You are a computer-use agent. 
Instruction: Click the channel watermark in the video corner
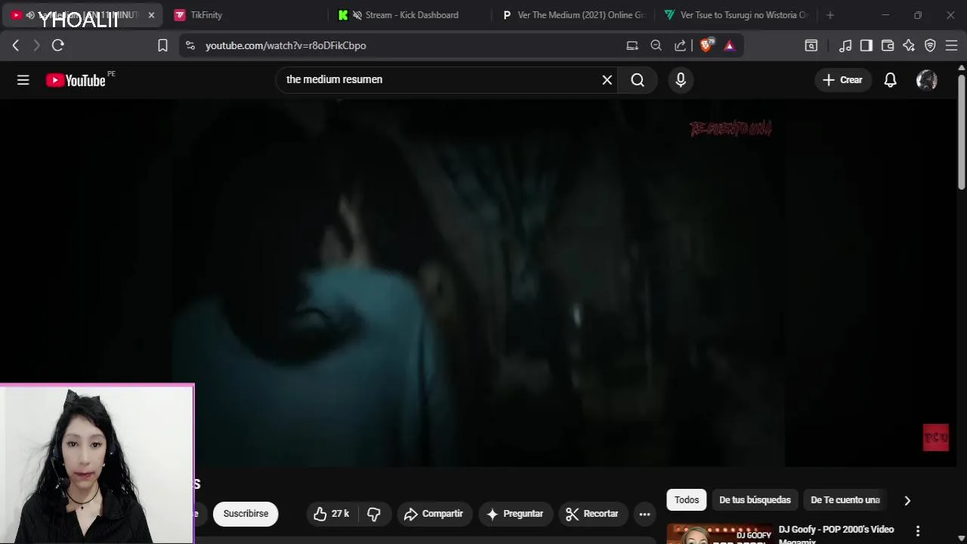(x=935, y=437)
